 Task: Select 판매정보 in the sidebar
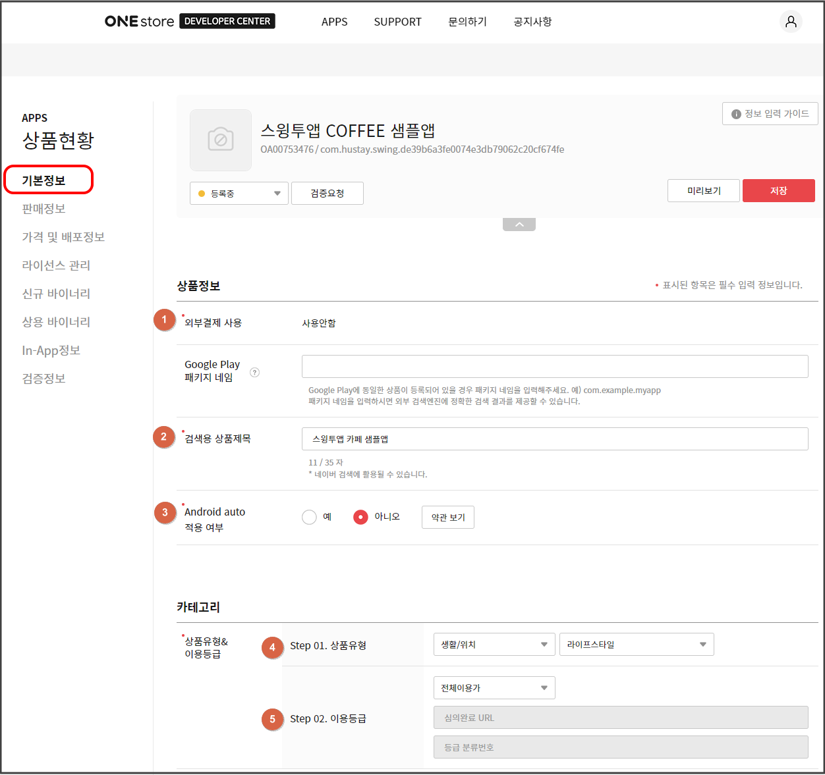[x=43, y=208]
